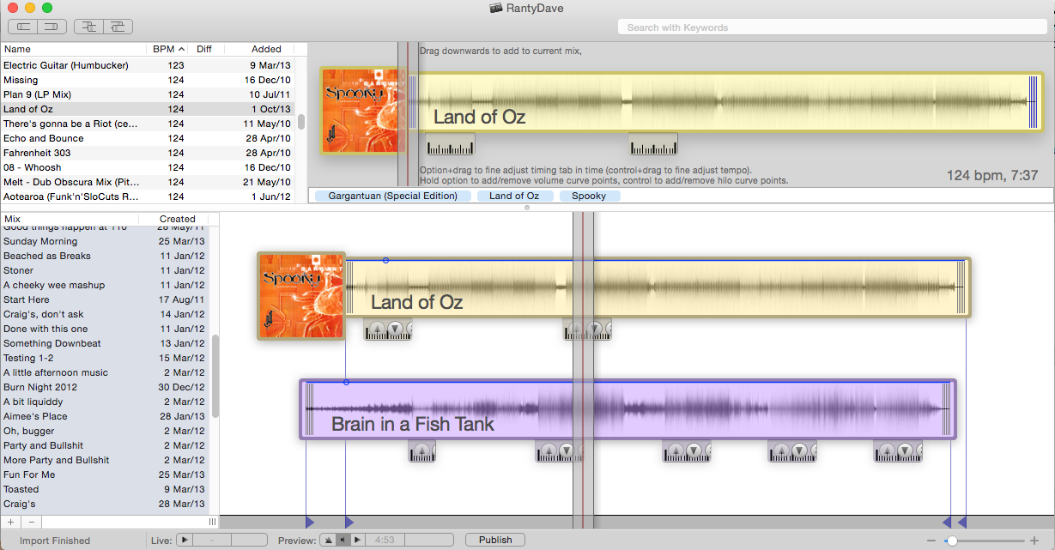Select the Beached as Breaks mix
Screen dimensions: 1055x550
(x=104, y=256)
